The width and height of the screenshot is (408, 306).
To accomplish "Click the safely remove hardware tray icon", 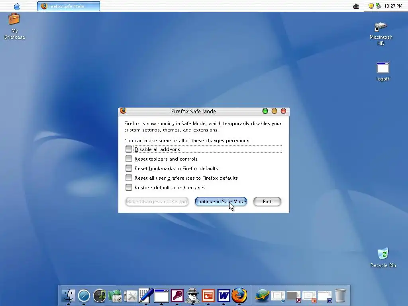I will (379, 6).
